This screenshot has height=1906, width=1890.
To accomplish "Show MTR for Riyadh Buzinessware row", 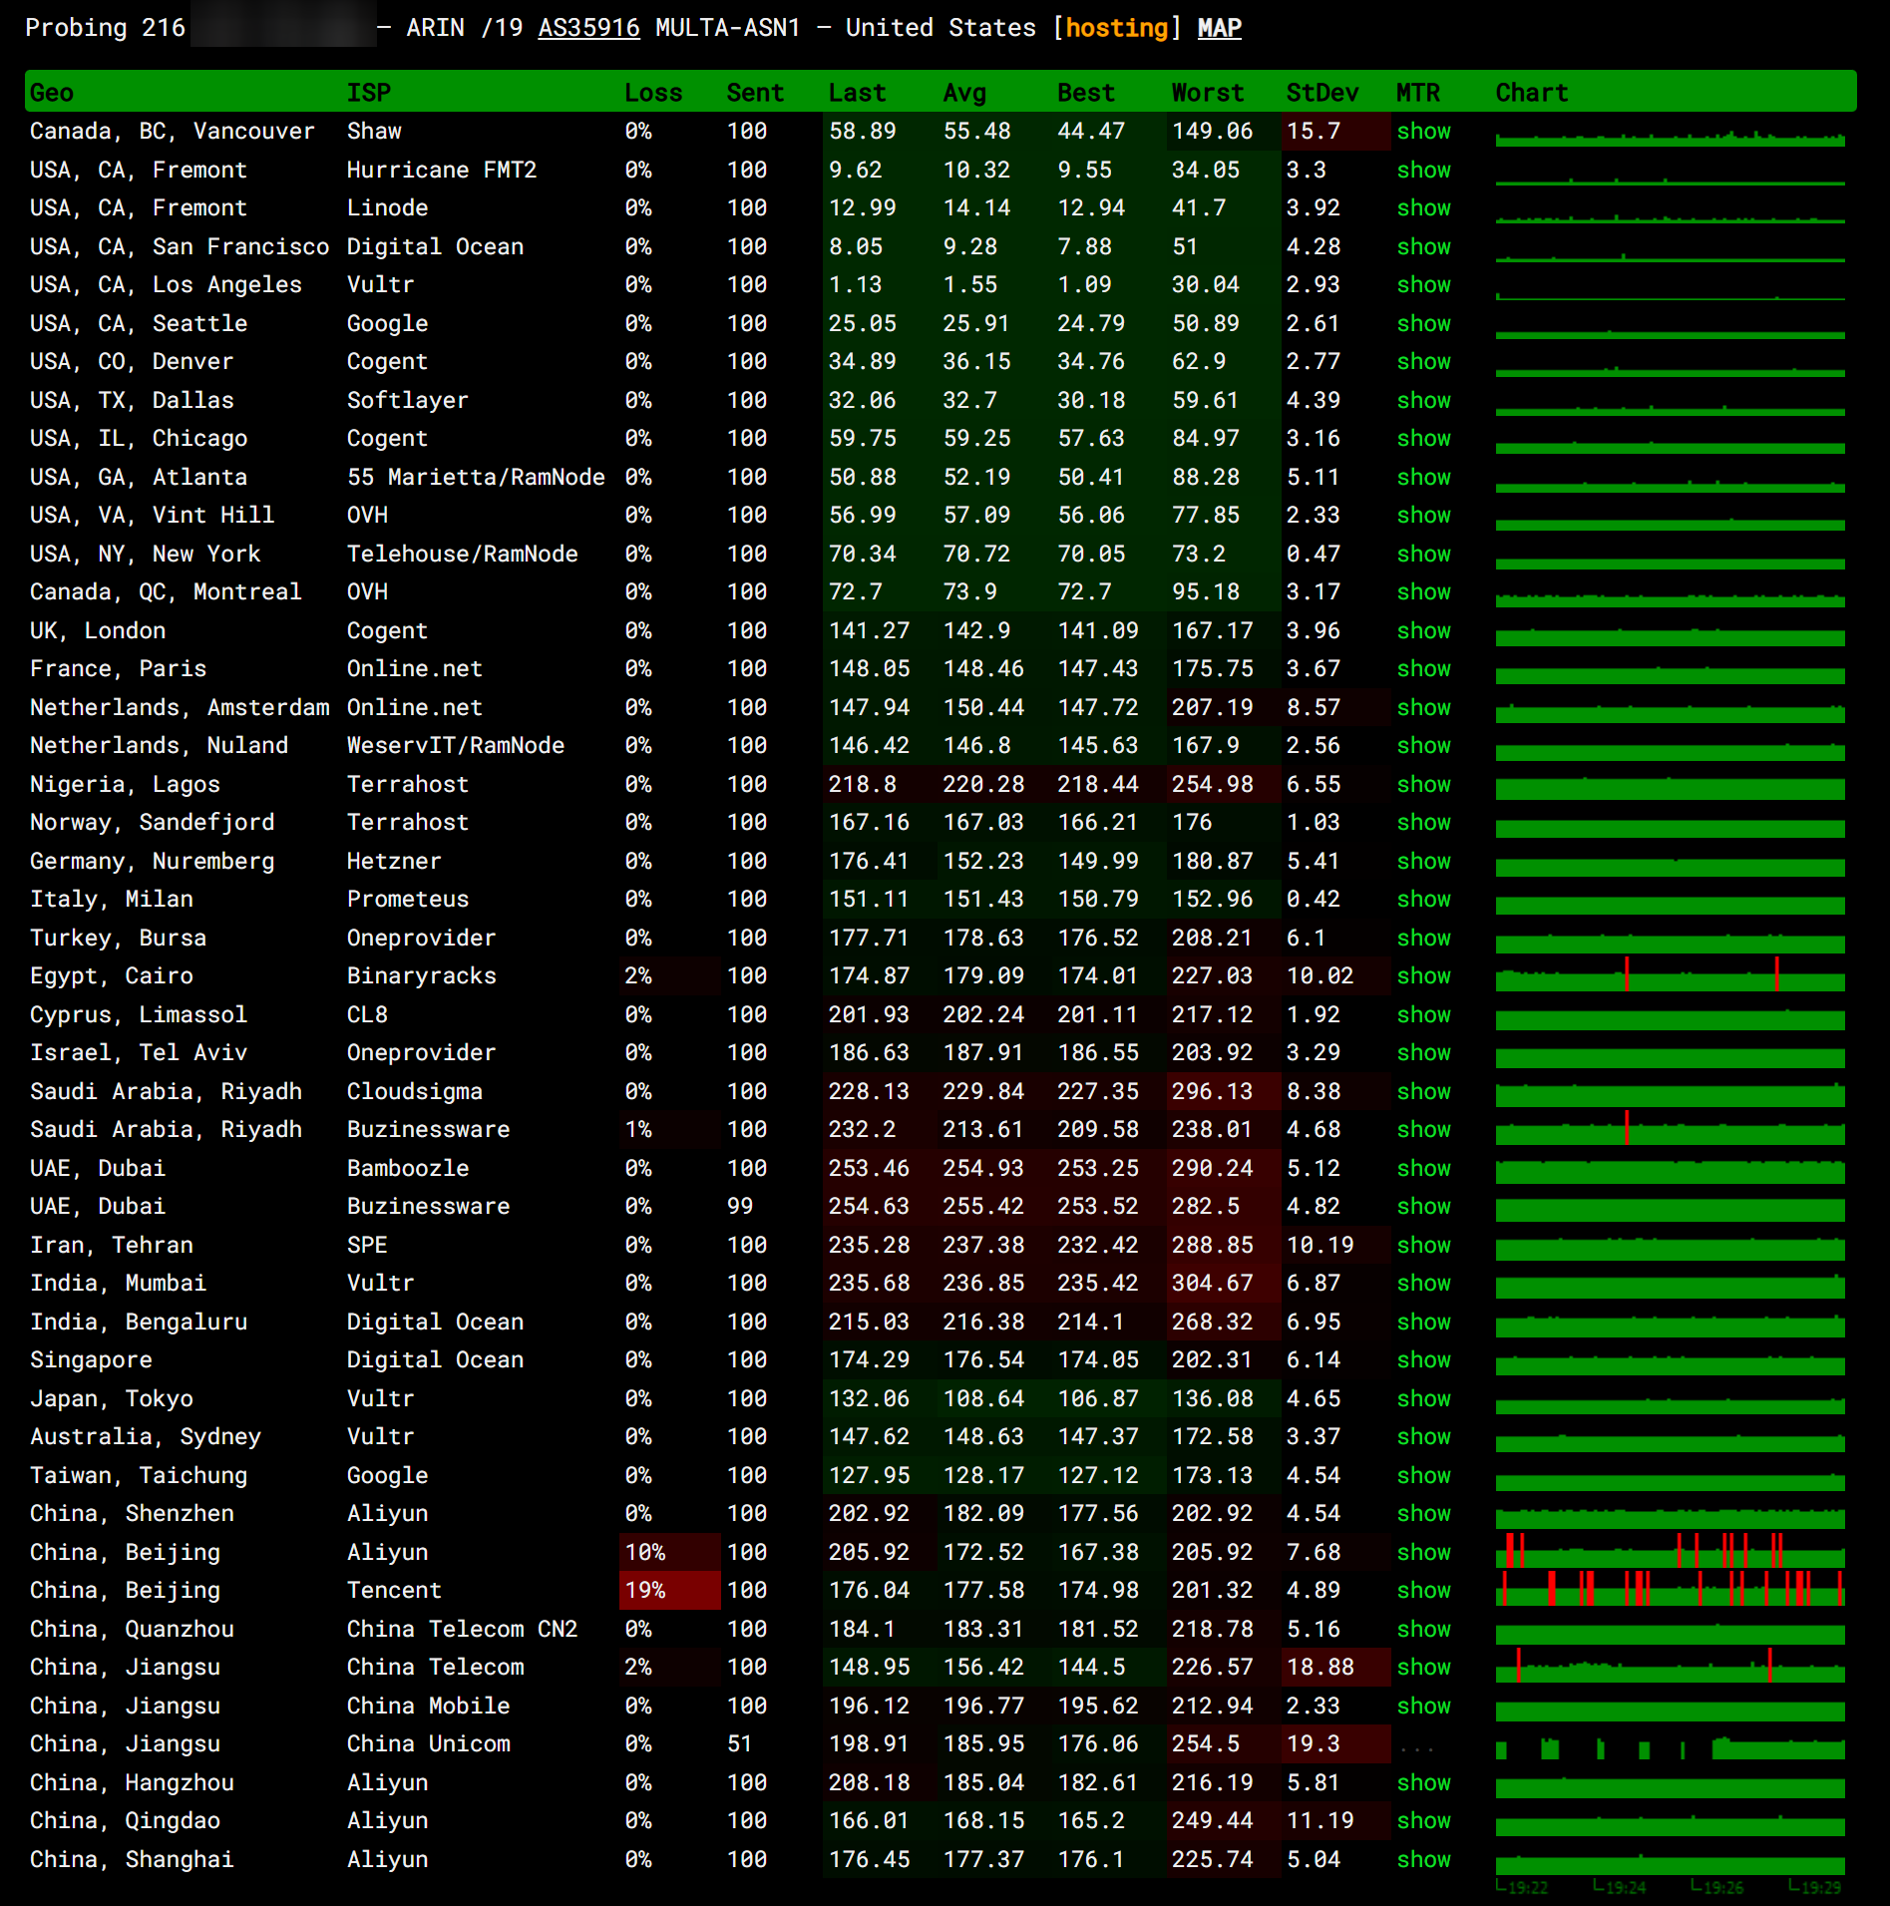I will (x=1423, y=1130).
